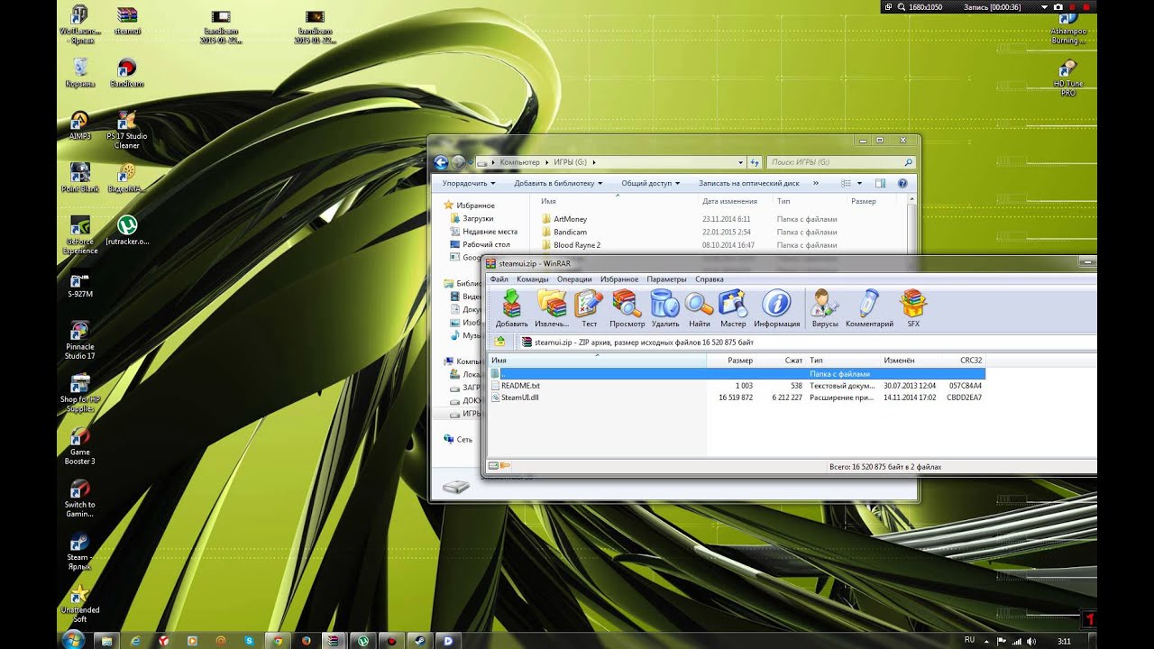Image resolution: width=1154 pixels, height=649 pixels.
Task: Select the ArtMoney folder in Explorer
Action: [570, 219]
